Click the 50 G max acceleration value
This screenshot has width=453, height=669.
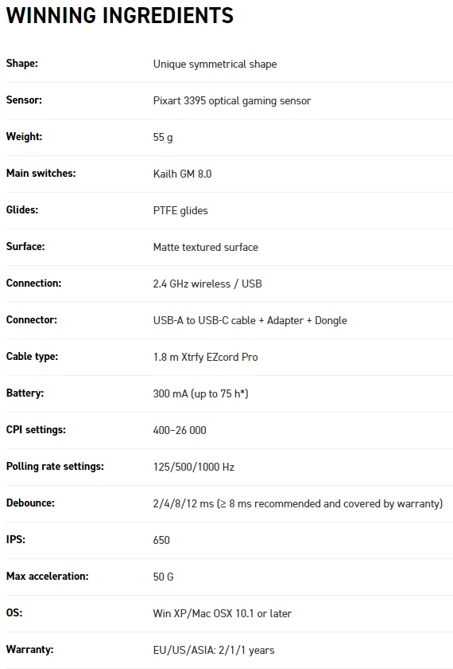(x=164, y=577)
